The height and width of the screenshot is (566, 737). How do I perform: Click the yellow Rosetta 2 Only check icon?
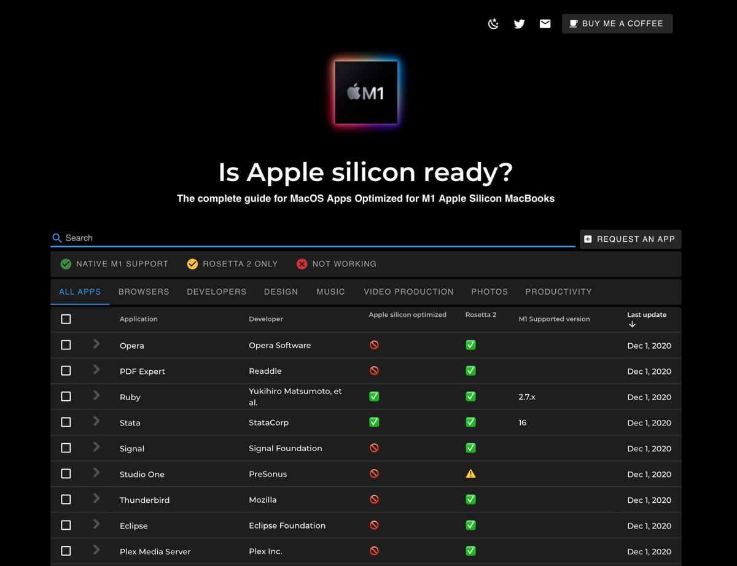(192, 264)
